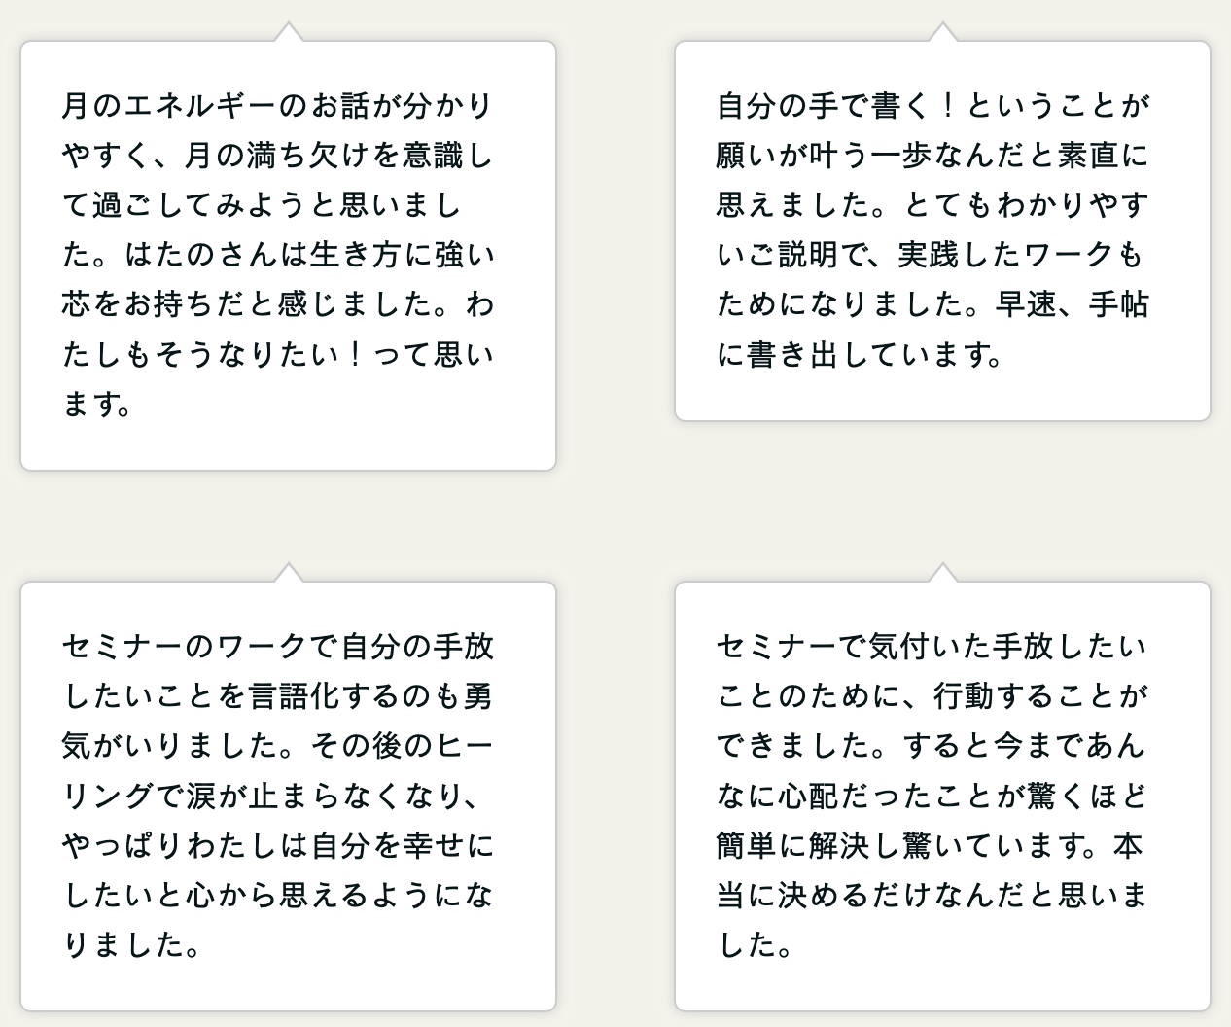Click the line セミナーのワークで自分の手放
The width and height of the screenshot is (1231, 1027).
277,647
